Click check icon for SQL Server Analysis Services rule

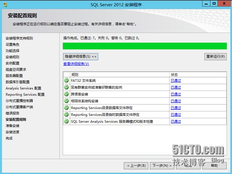[x=67, y=121]
